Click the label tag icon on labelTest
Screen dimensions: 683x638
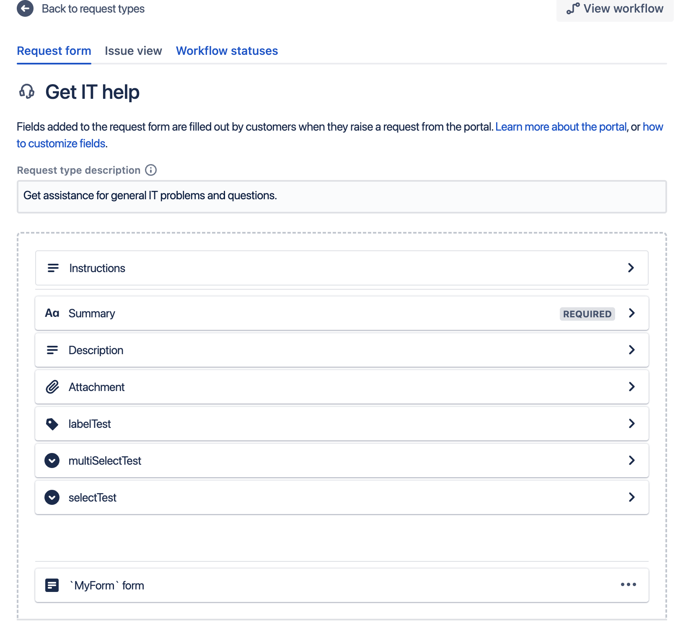52,424
